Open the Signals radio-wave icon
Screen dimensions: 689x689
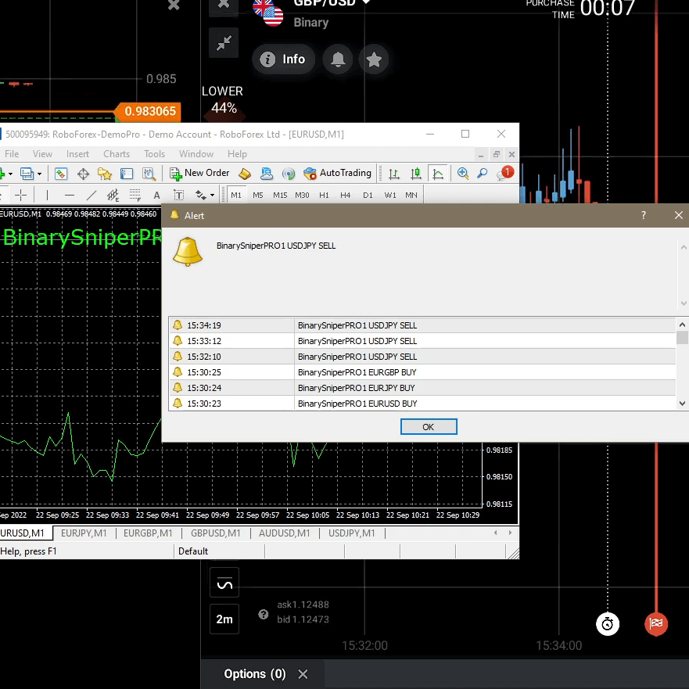289,174
